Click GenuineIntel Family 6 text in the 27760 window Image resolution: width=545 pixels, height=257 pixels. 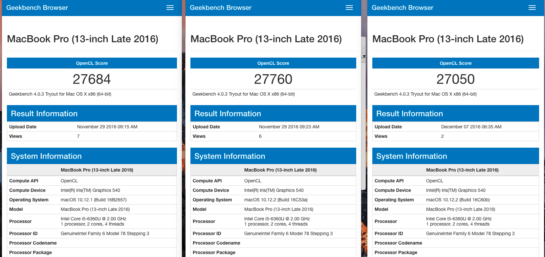pyautogui.click(x=289, y=233)
